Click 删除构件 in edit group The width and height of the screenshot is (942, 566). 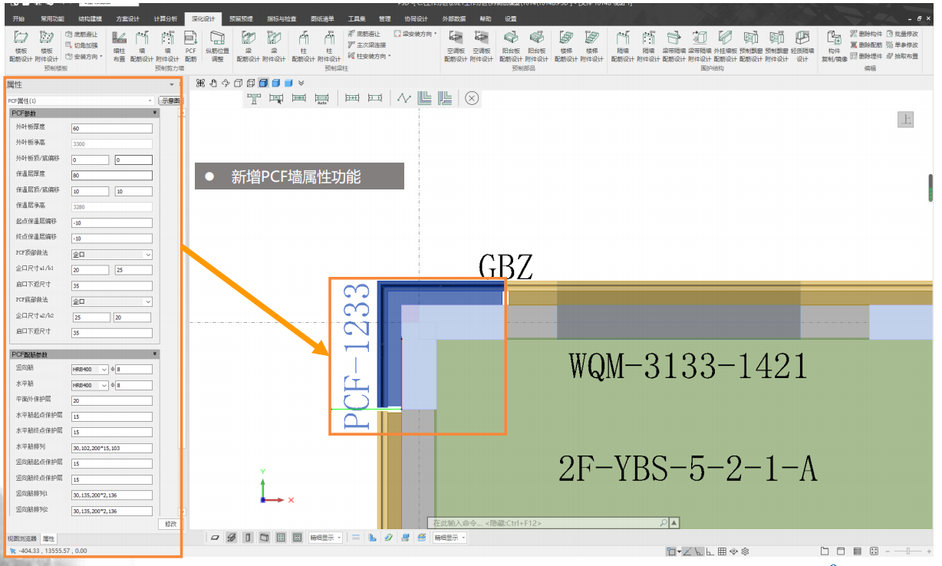(865, 35)
